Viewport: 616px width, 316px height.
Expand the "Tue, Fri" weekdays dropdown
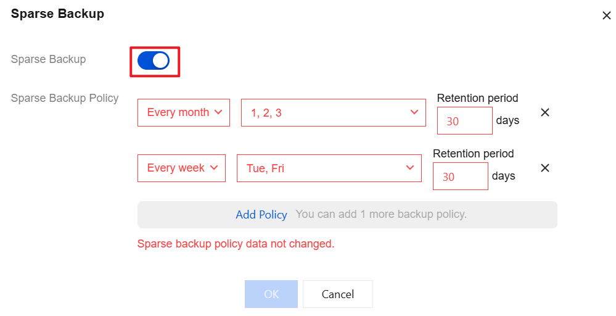329,168
